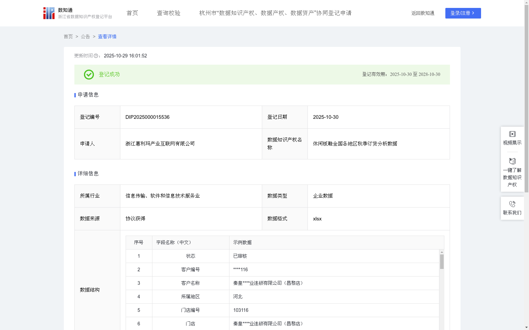Viewport: 529px width, 330px height.
Task: Click sample value 河北
Action: pyautogui.click(x=238, y=297)
